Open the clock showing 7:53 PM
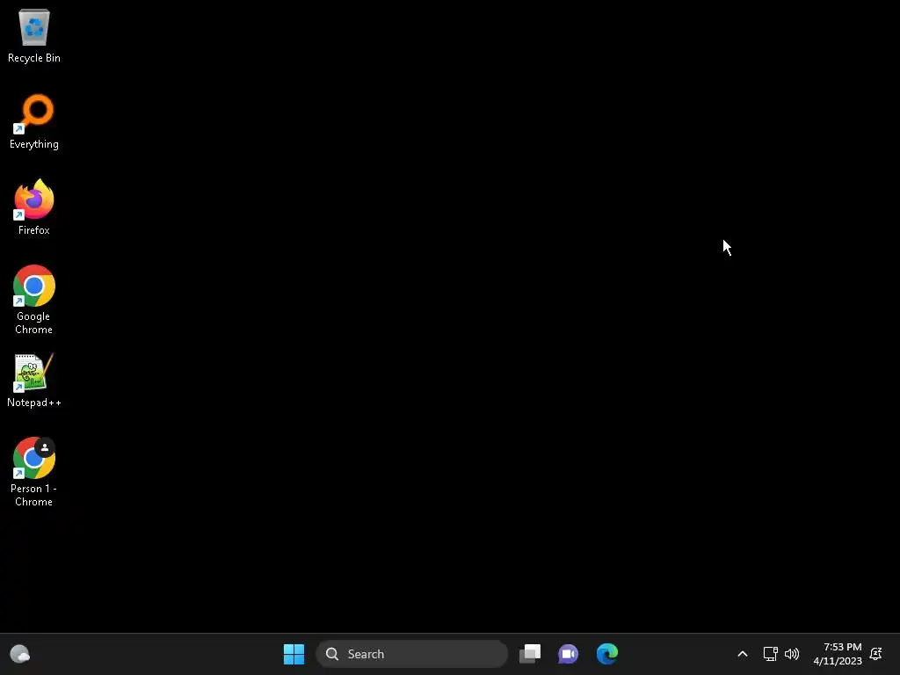 838,654
